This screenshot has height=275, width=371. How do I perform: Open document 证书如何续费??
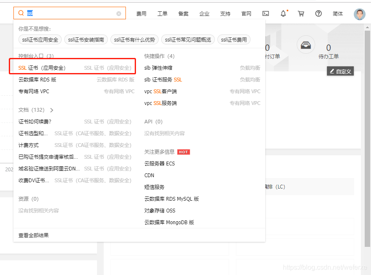pos(35,122)
